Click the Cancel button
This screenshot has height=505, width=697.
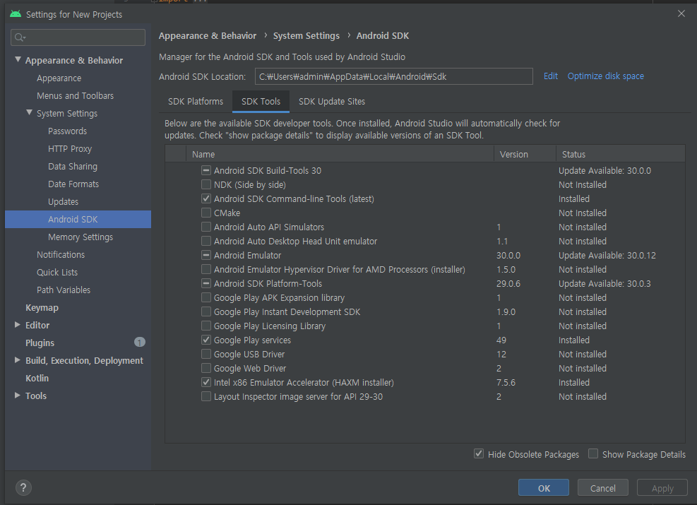point(603,487)
